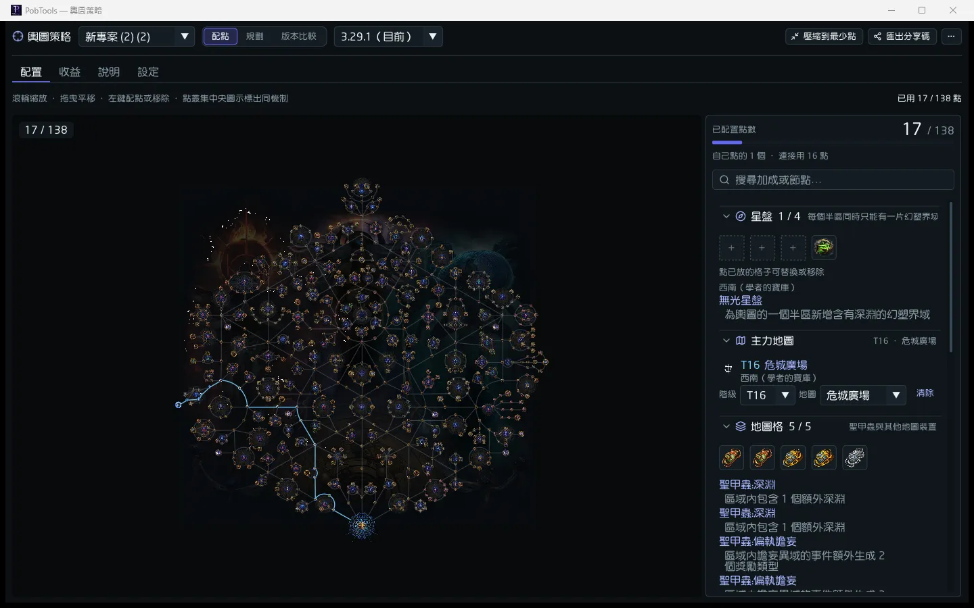Select the fifth silver scarab icon
Image resolution: width=974 pixels, height=608 pixels.
855,458
